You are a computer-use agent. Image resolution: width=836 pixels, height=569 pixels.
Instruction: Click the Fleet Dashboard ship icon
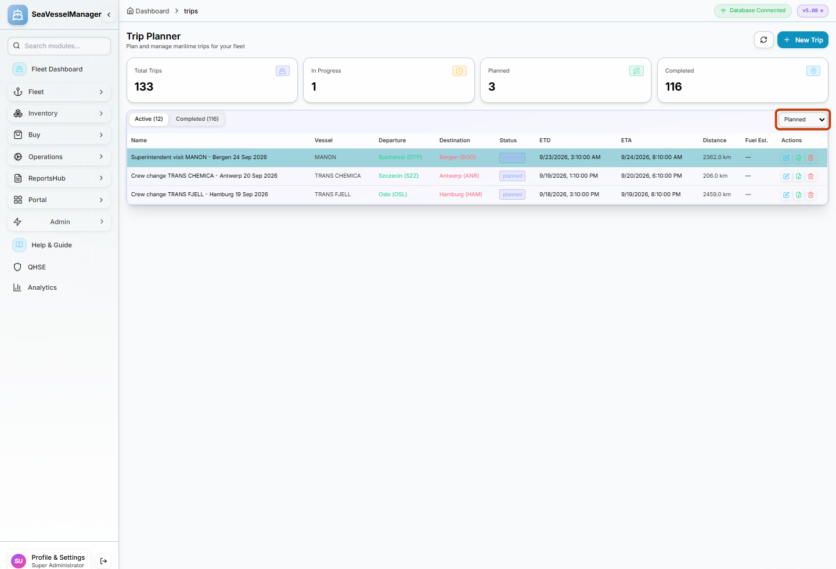19,69
